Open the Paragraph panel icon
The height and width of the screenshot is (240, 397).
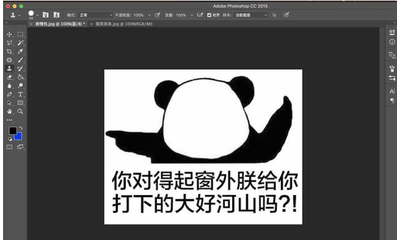tap(392, 101)
